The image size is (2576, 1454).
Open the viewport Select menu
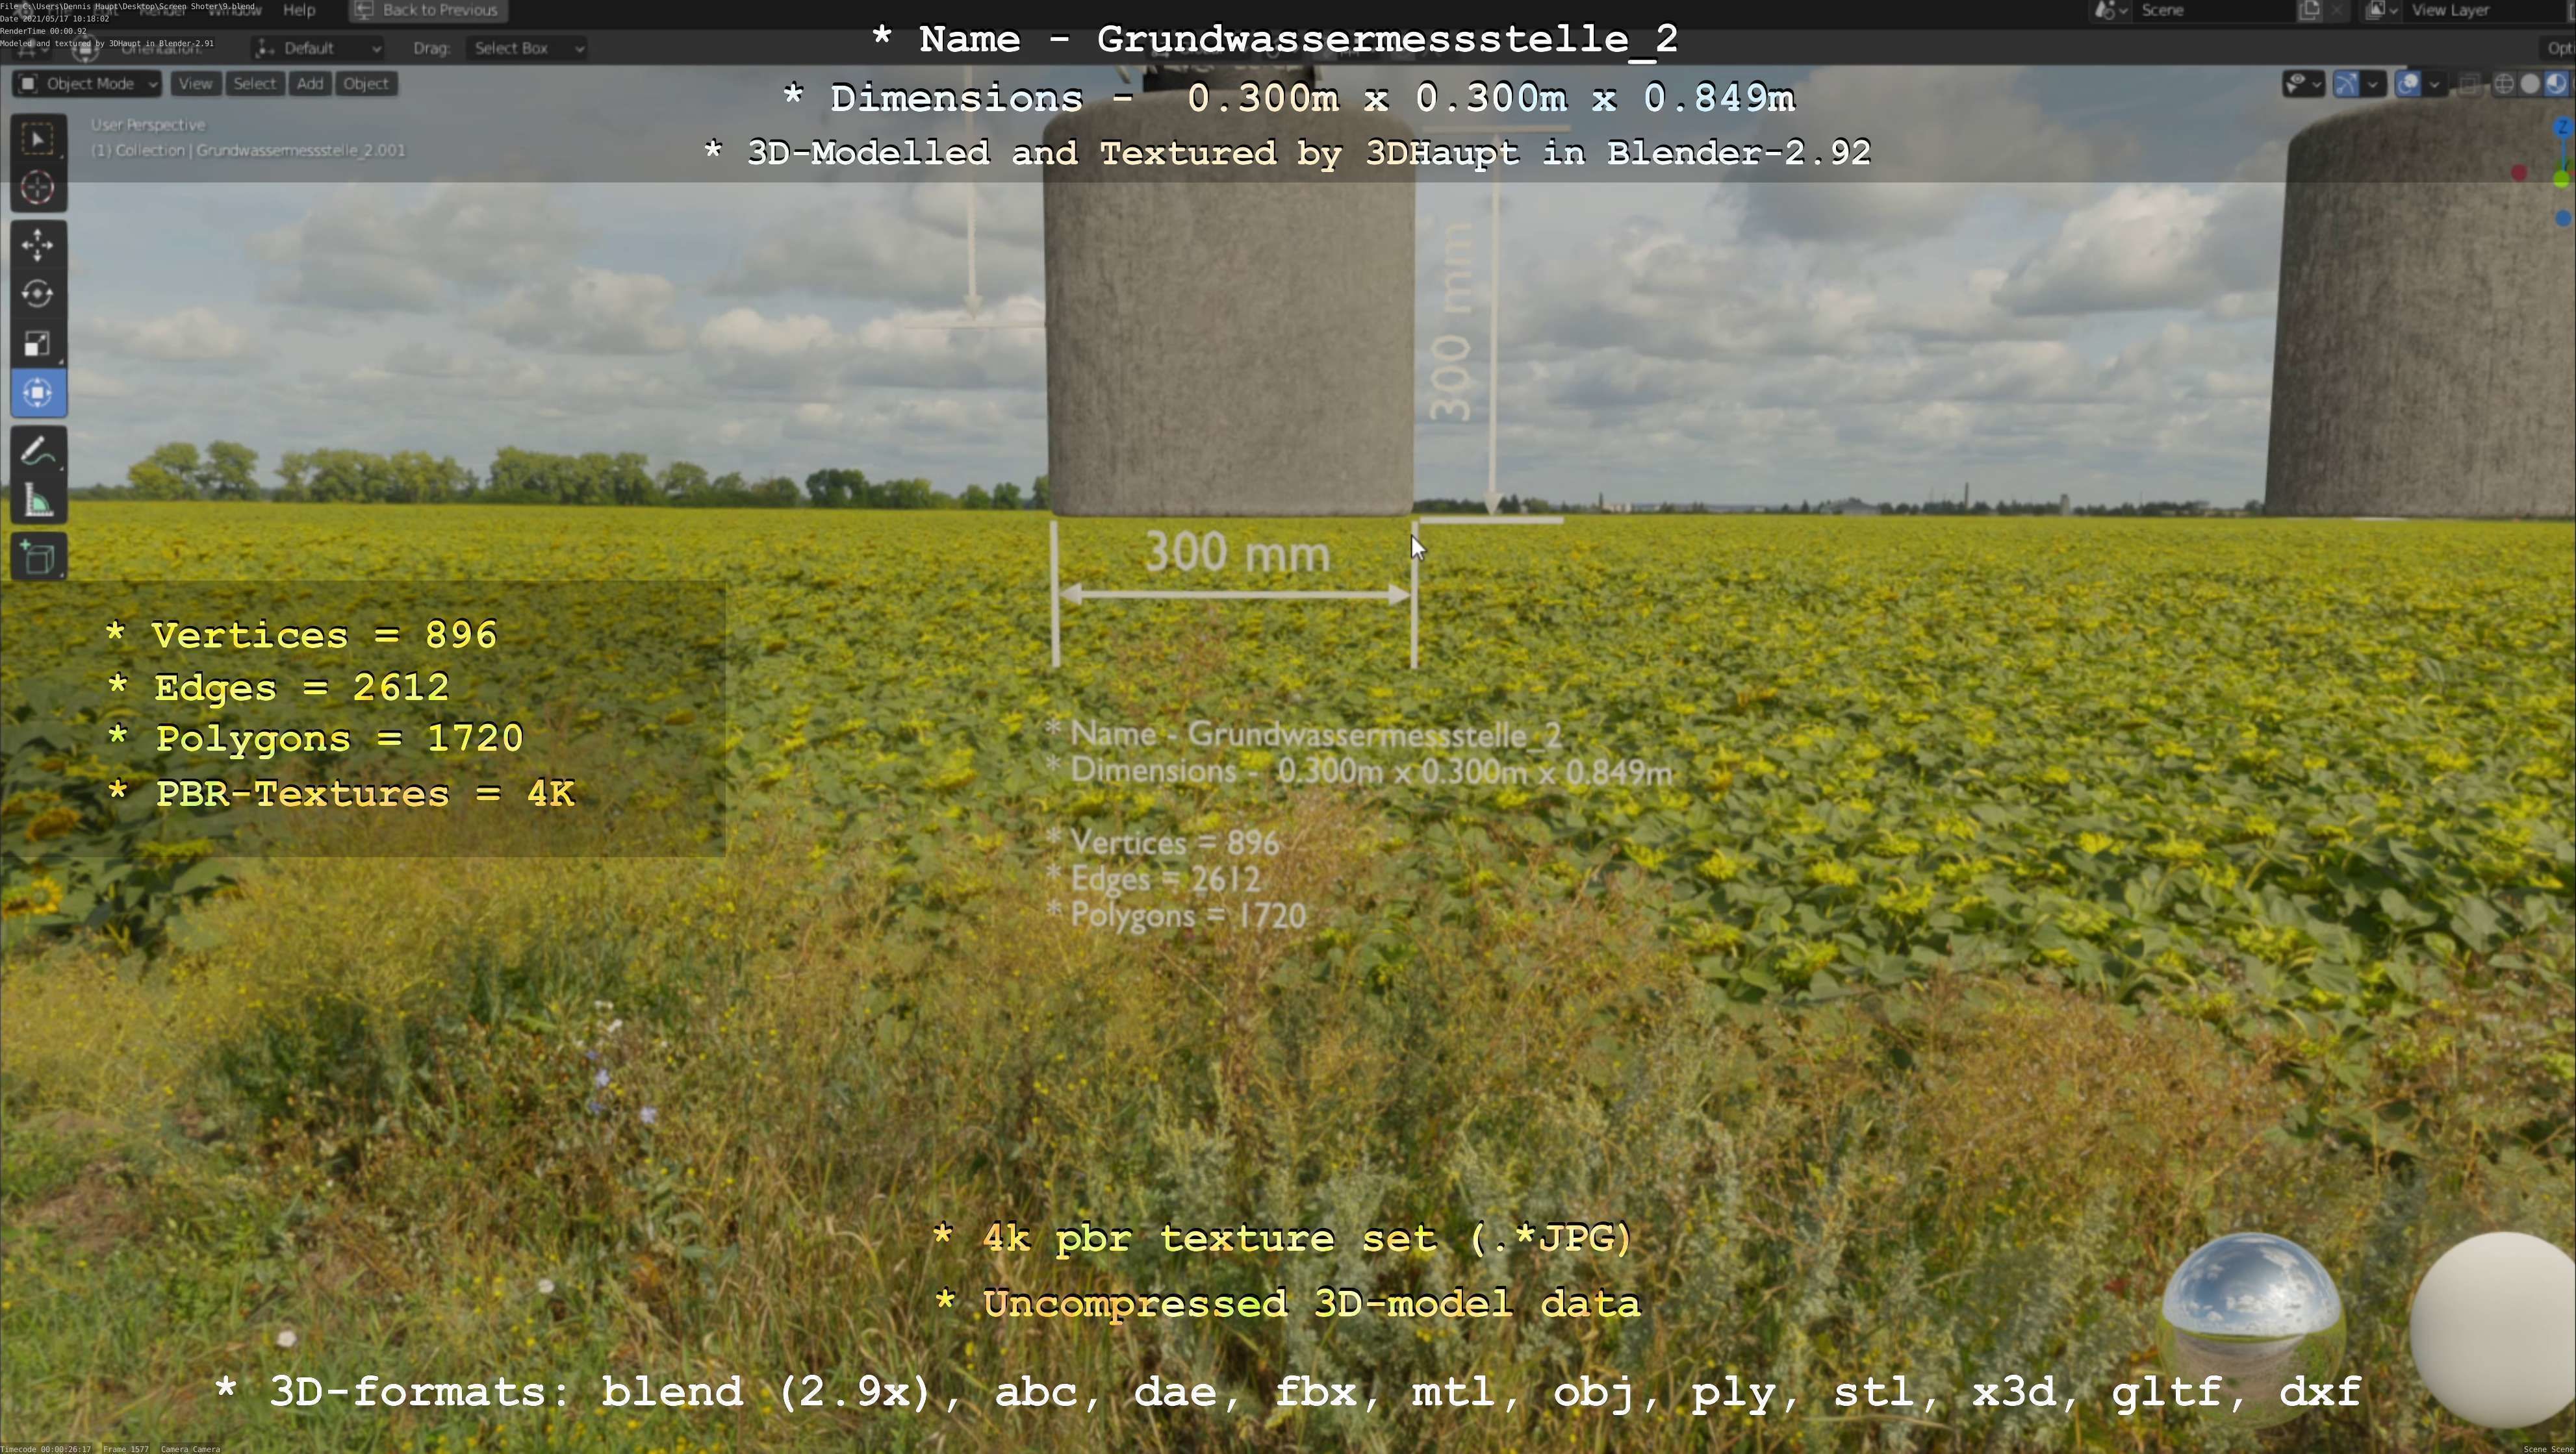pos(254,84)
